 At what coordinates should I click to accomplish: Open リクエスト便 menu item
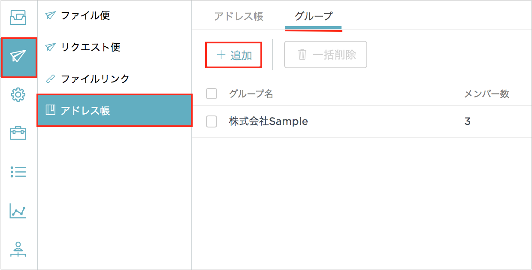pyautogui.click(x=90, y=47)
